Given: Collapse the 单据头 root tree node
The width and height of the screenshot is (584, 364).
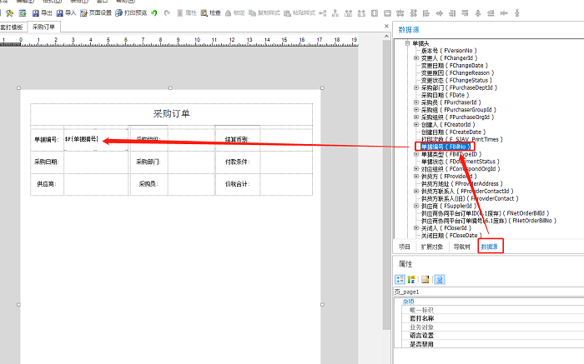Looking at the screenshot, I should tap(407, 42).
